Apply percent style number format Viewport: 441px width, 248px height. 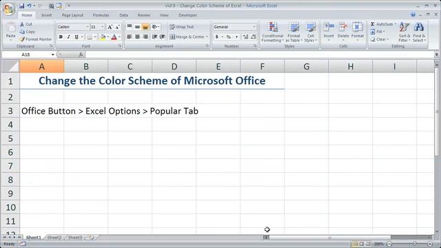229,37
